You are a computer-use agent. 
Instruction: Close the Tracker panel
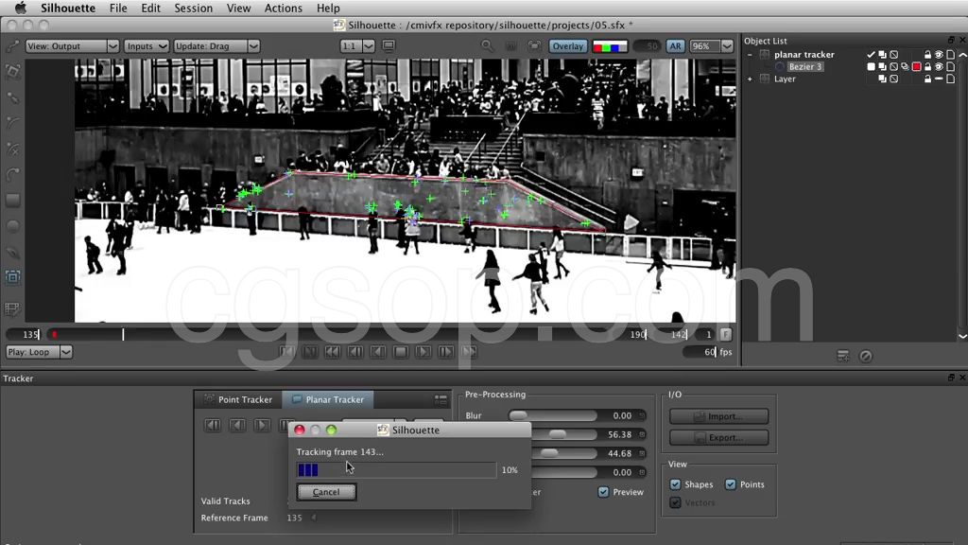pyautogui.click(x=962, y=377)
